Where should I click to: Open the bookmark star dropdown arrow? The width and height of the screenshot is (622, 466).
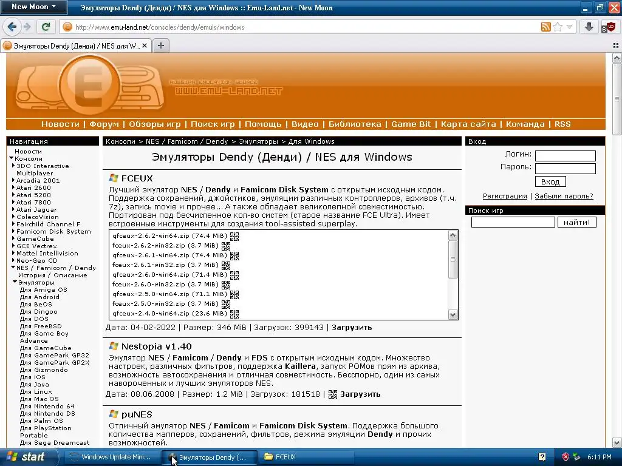click(x=569, y=27)
